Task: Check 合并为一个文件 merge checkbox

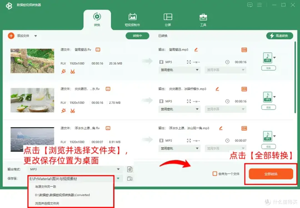Action: click(x=215, y=174)
